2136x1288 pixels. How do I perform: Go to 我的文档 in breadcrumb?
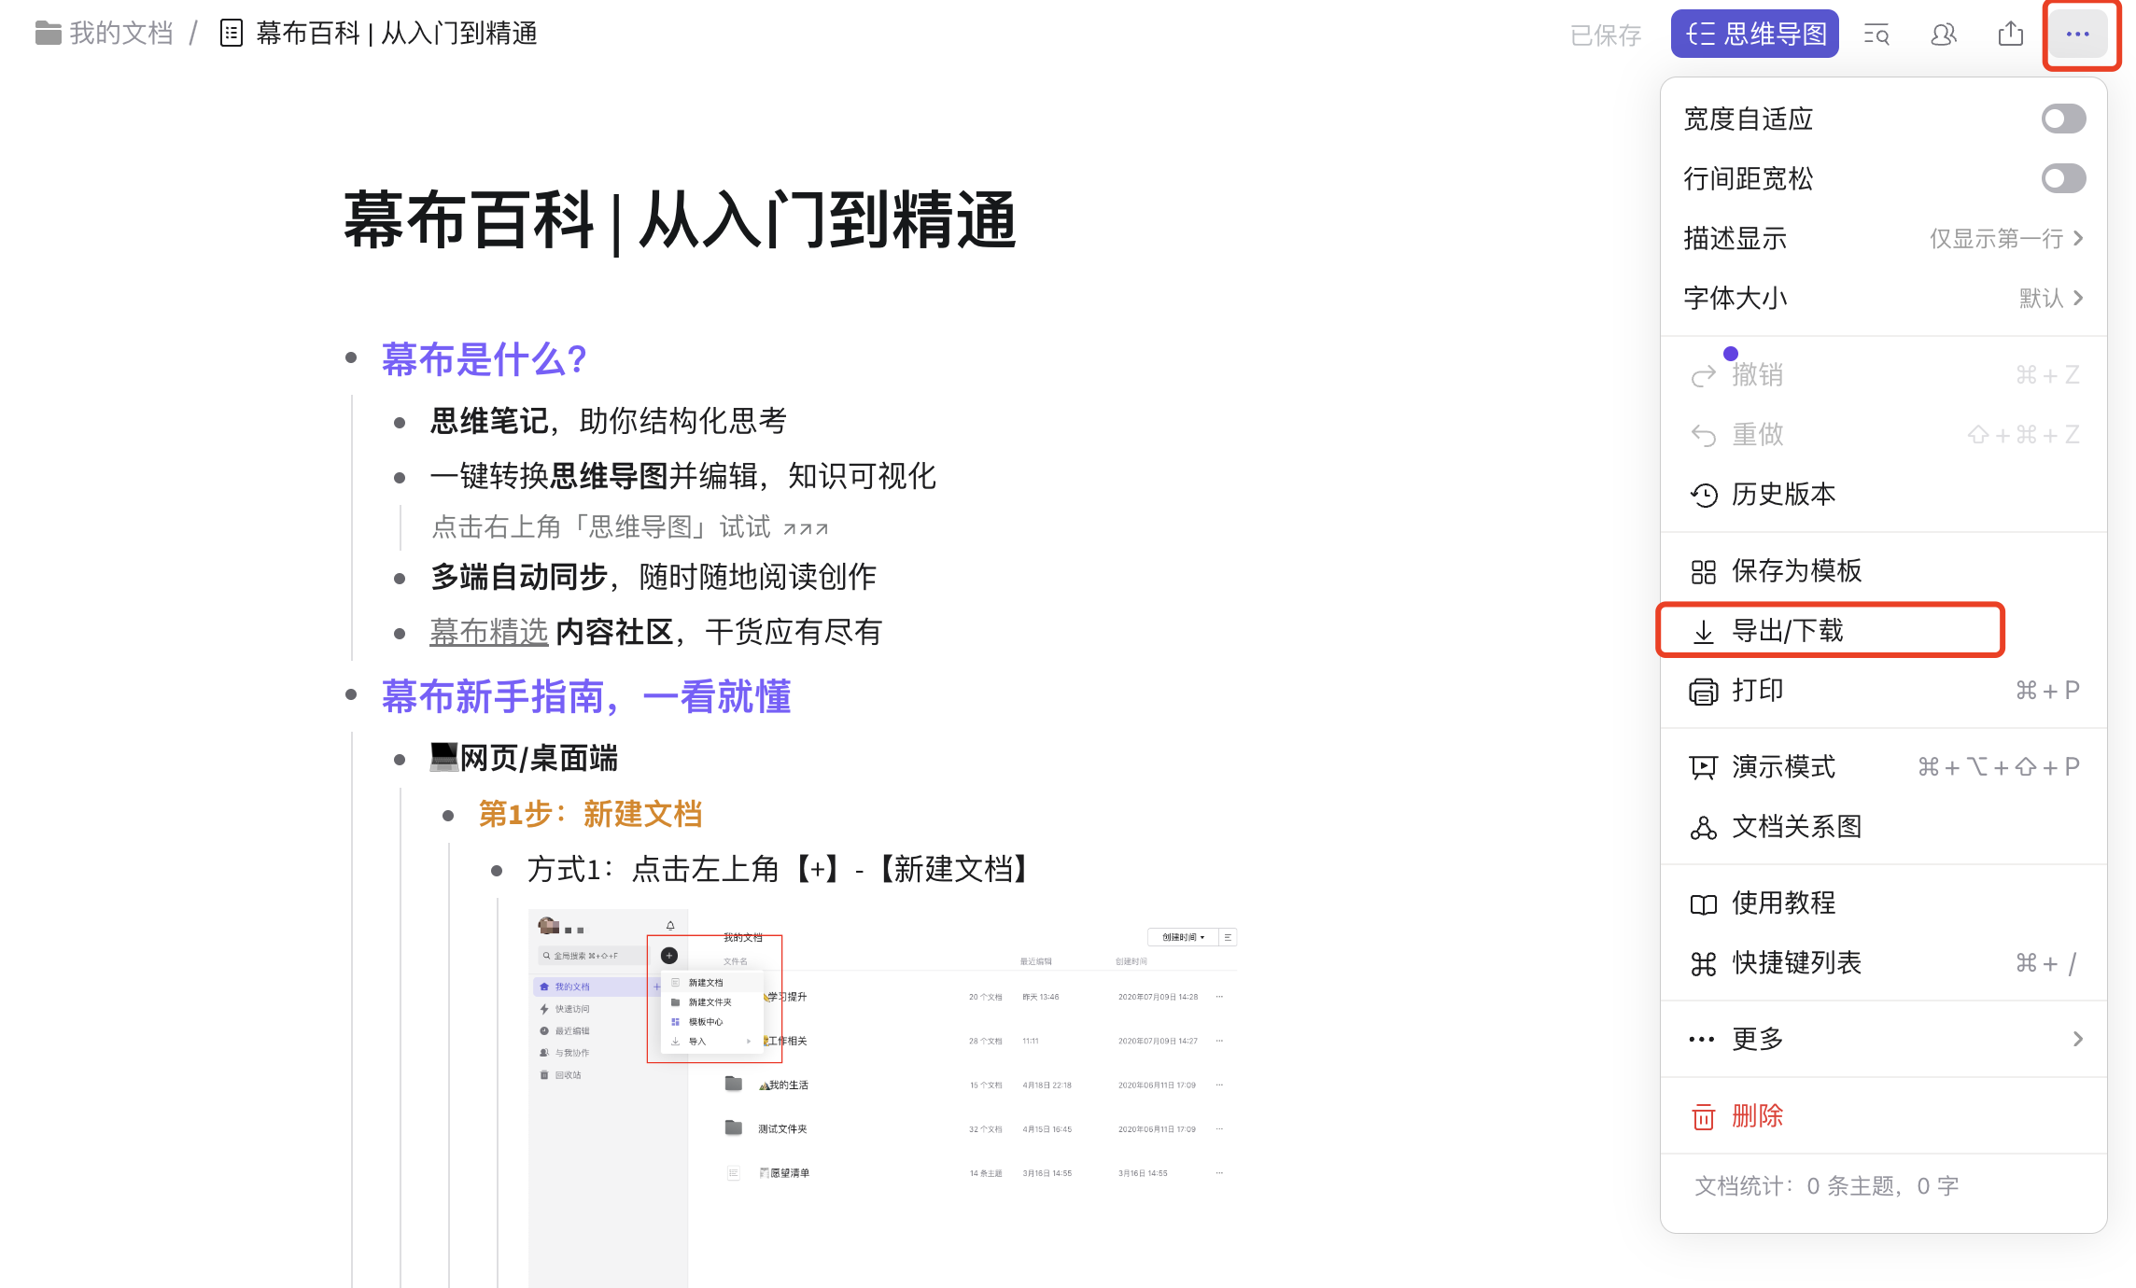tap(121, 34)
